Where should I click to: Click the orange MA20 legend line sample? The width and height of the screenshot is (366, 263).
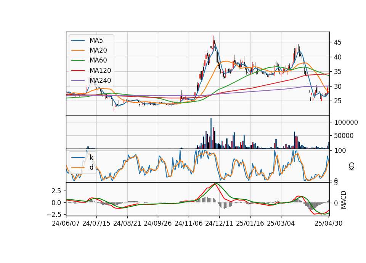click(x=78, y=50)
